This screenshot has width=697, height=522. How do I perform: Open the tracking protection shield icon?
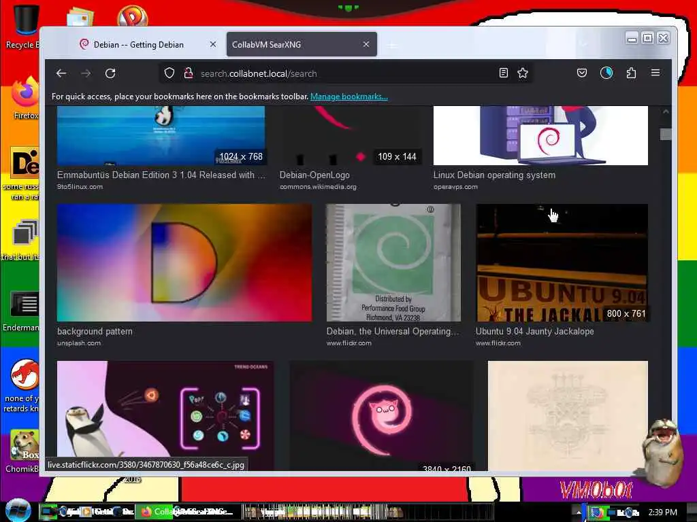169,73
